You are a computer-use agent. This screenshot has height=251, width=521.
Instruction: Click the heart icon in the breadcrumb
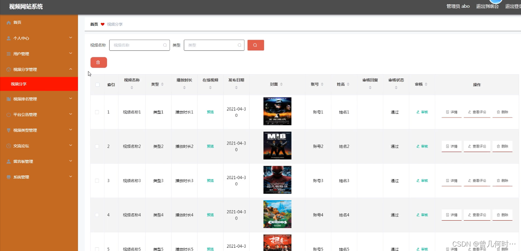tap(102, 24)
